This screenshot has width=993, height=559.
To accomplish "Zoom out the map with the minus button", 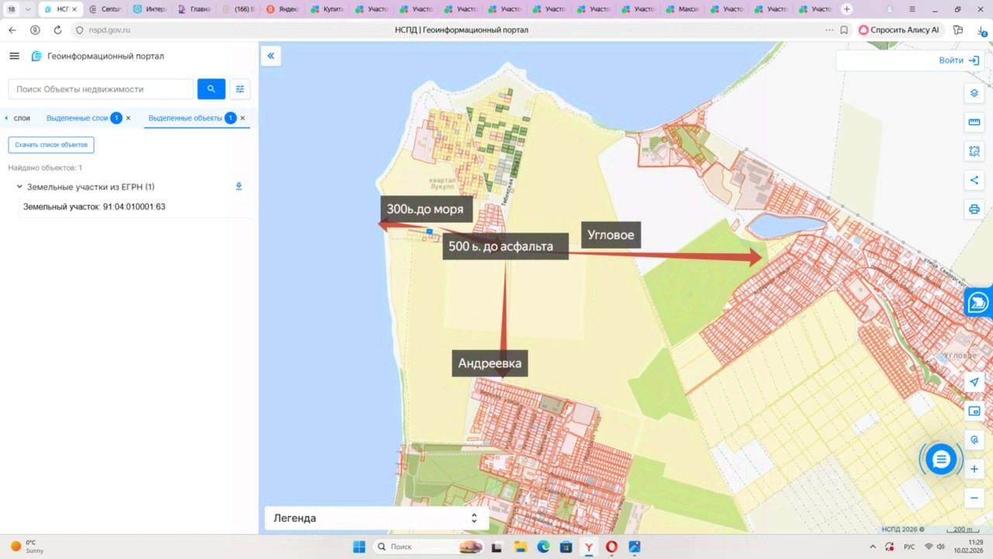I will point(974,498).
